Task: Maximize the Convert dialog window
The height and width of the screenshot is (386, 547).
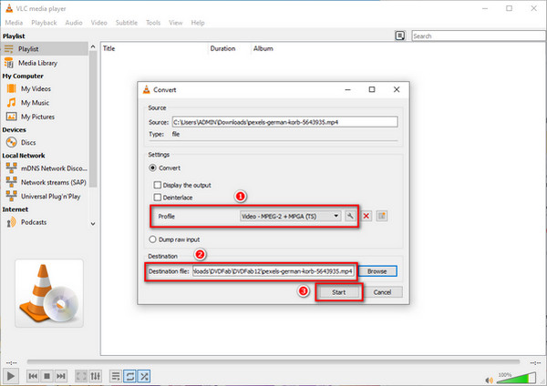Action: point(372,89)
